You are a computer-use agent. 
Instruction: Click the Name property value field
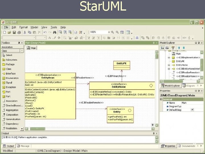(x=192, y=103)
